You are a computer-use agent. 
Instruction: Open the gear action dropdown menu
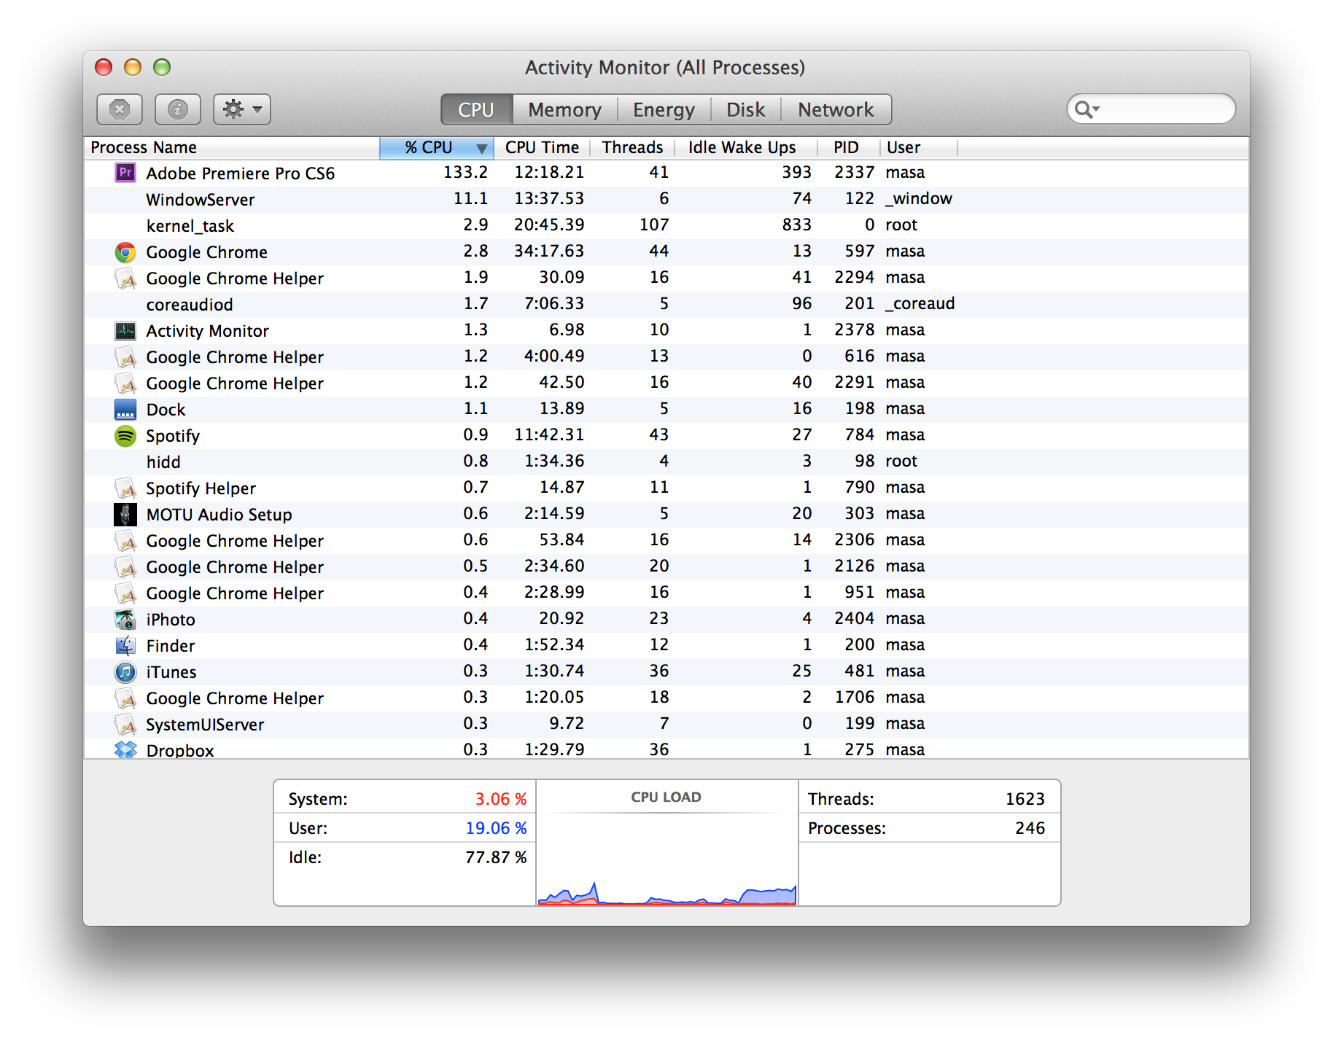coord(241,109)
